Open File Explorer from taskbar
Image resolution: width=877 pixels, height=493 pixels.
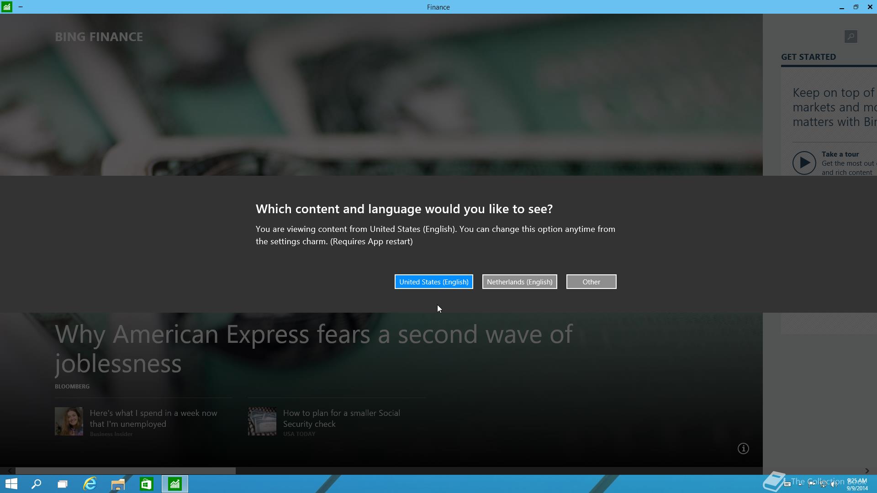coord(118,484)
